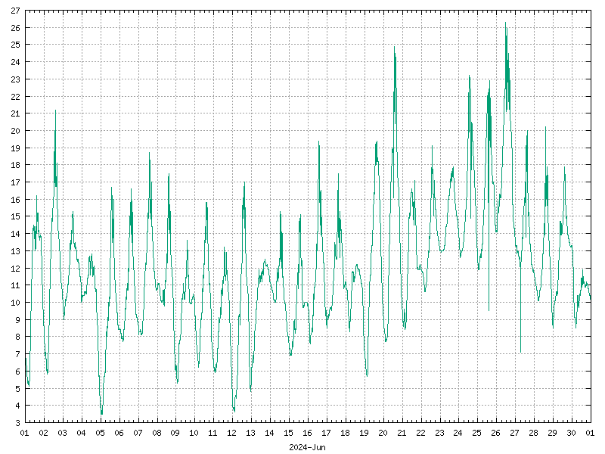Click the x-axis date label 23
Viewport: 605px width, 454px height.
[440, 433]
